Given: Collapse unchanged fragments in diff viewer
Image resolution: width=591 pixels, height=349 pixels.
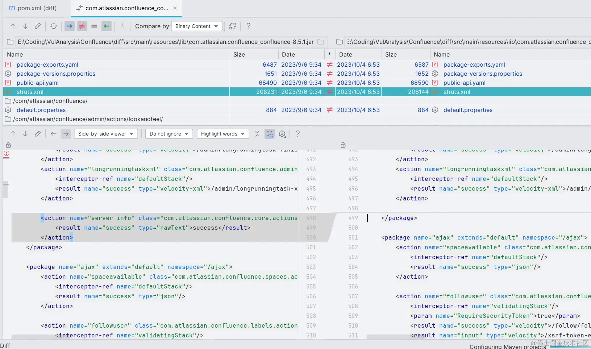Looking at the screenshot, I should (x=257, y=134).
